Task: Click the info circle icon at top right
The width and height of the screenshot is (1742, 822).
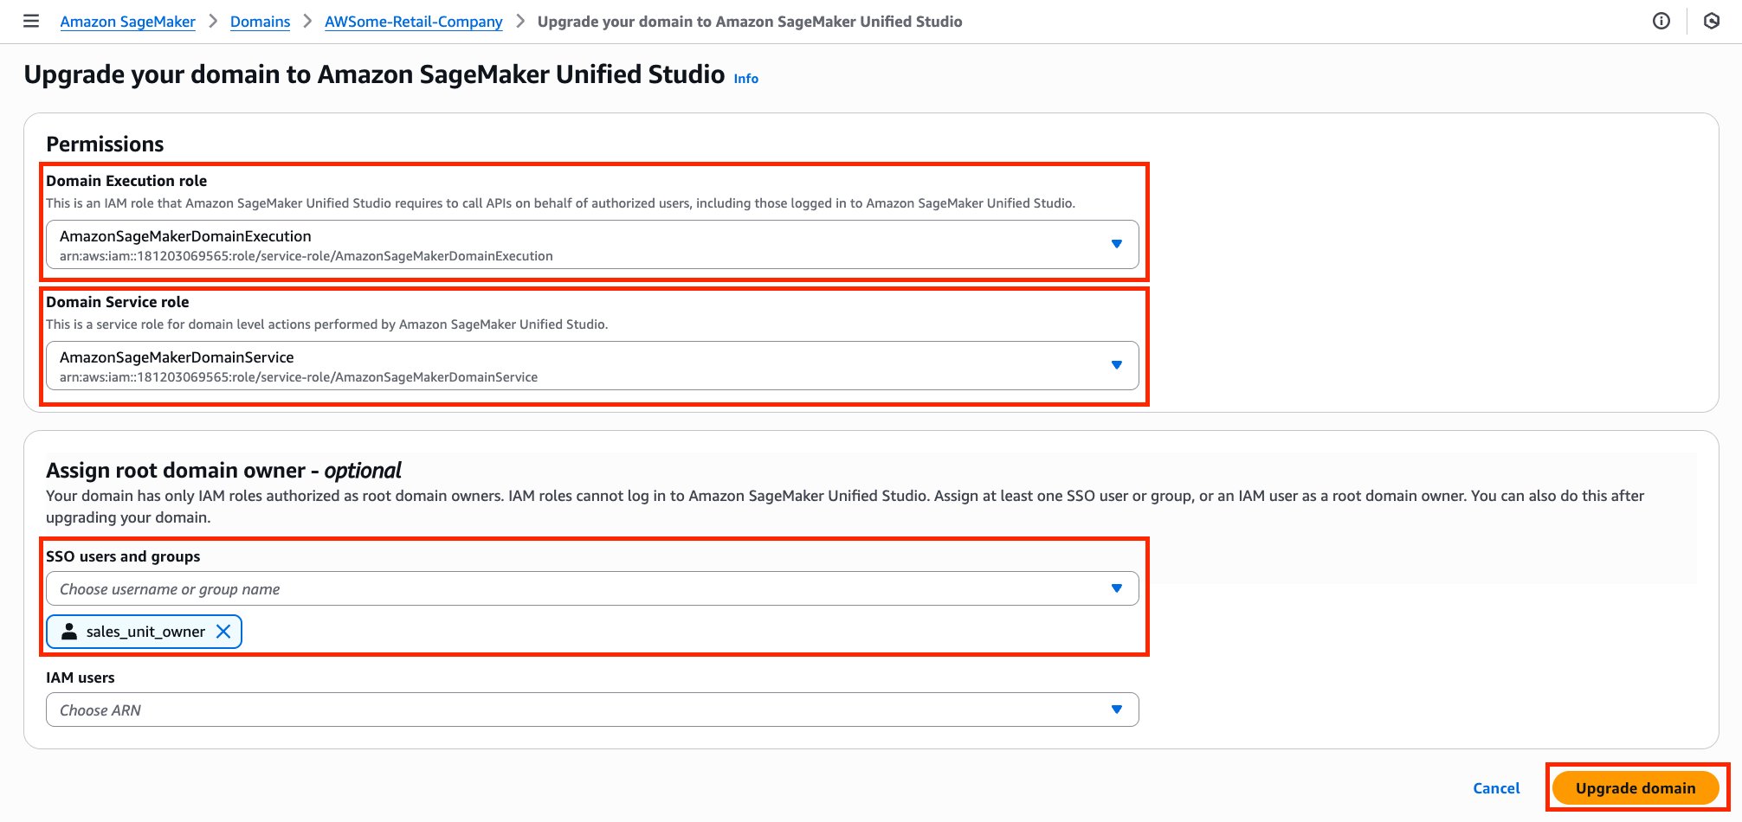Action: click(1661, 21)
